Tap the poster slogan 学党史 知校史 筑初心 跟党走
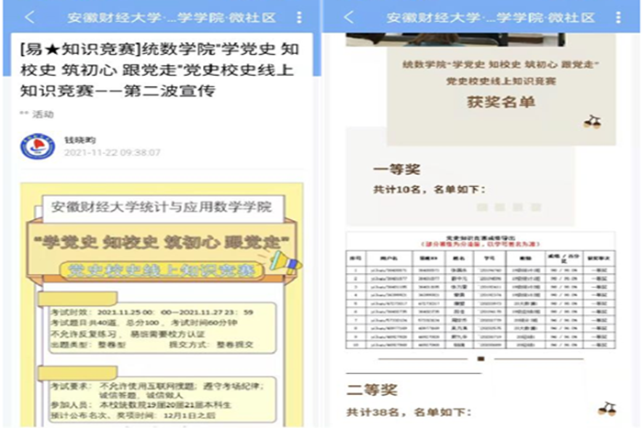 point(162,243)
